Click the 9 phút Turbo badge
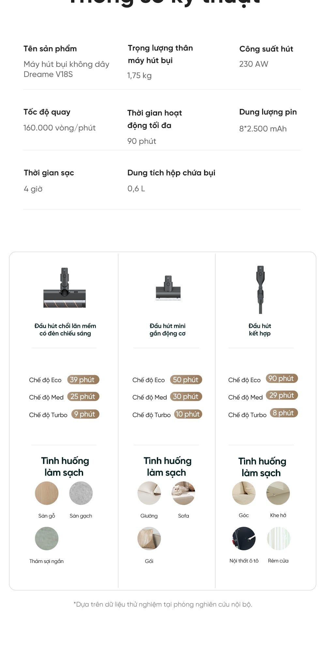Screen dimensions: 326x652 (85, 414)
